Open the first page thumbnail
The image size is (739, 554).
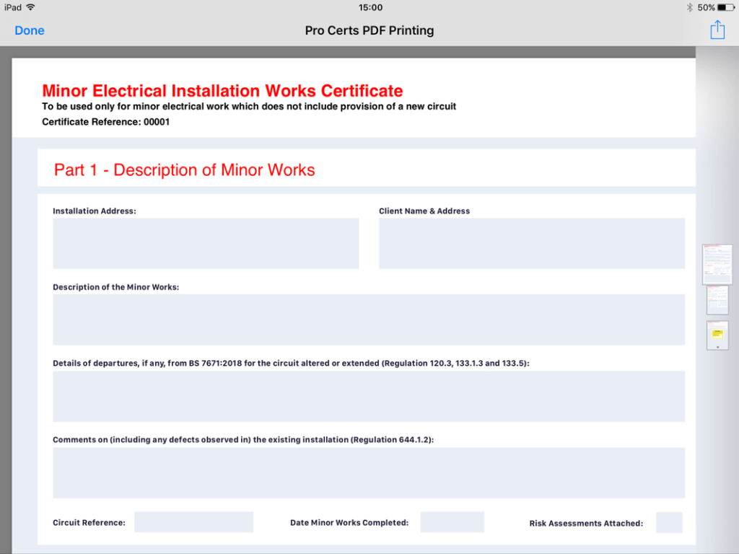717,264
